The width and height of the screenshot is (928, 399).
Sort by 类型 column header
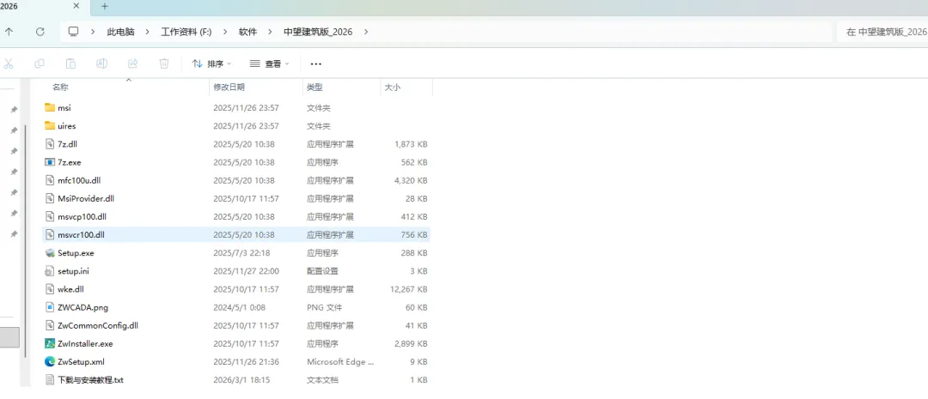coord(314,87)
